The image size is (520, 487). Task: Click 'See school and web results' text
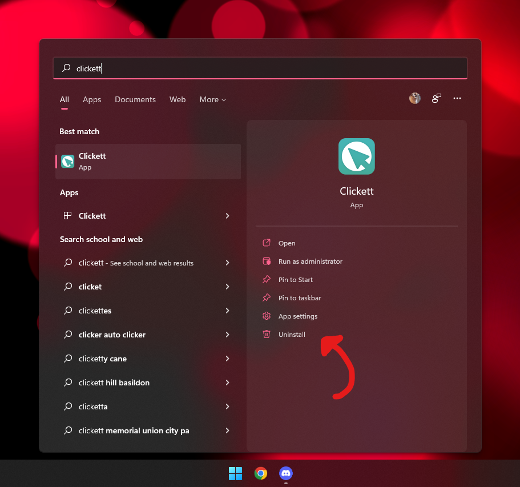[152, 263]
